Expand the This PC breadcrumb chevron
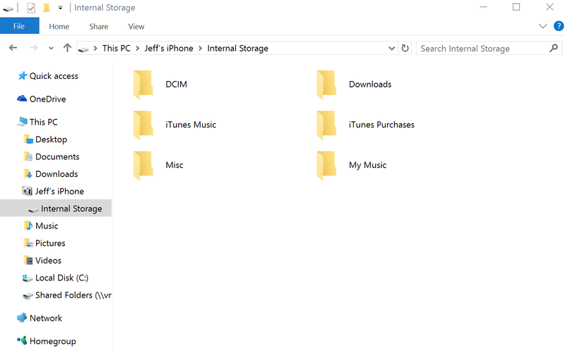 (x=138, y=48)
